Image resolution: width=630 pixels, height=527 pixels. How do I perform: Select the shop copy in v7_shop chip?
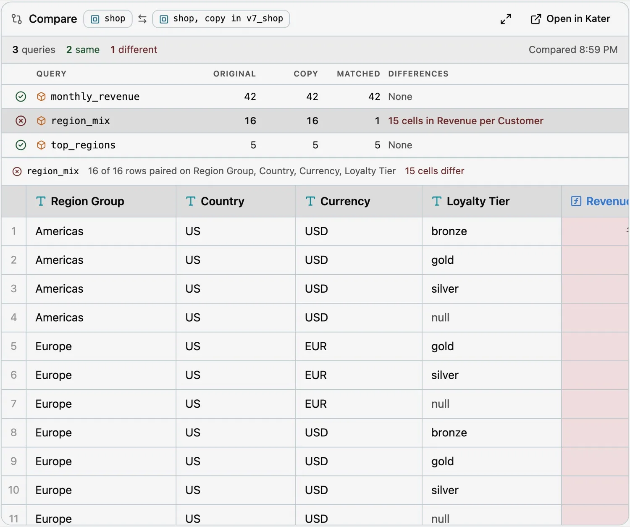[221, 19]
